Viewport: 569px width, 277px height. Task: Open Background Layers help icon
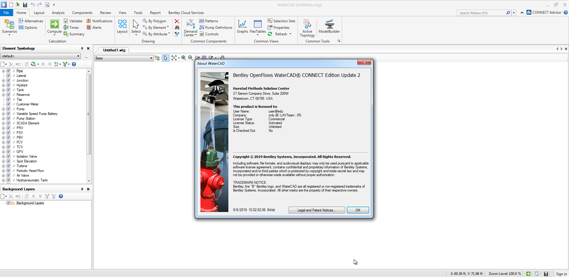click(x=61, y=196)
